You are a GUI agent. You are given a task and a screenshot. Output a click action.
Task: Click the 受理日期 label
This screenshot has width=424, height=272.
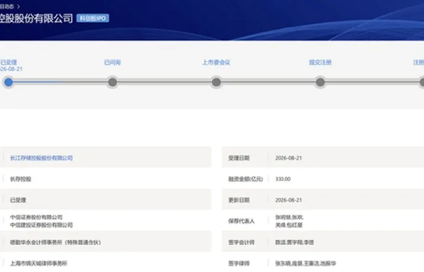[239, 158]
